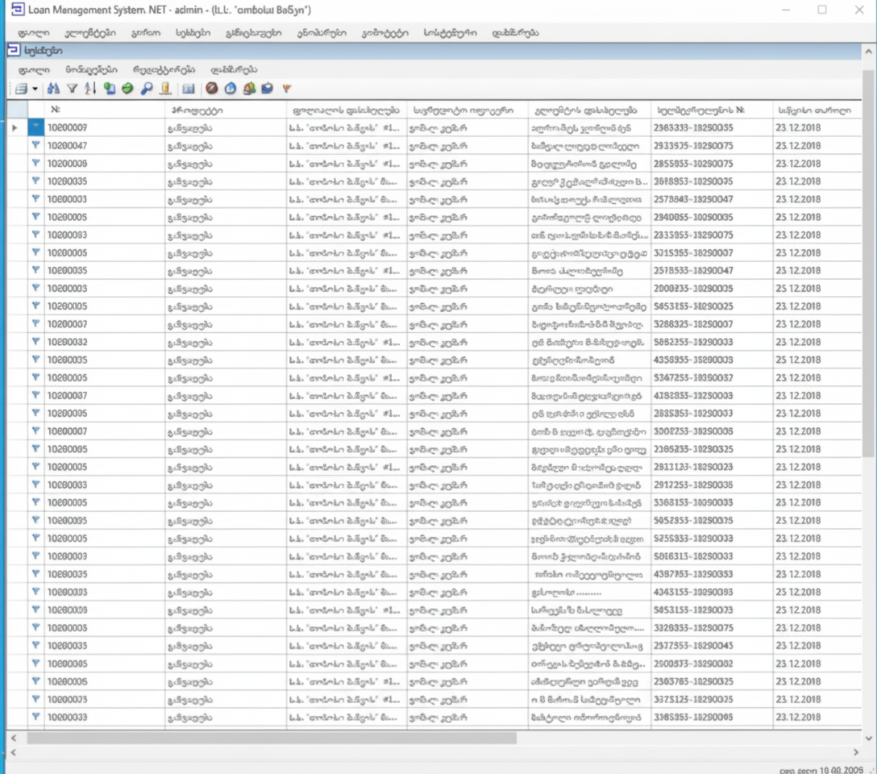
Task: Click the grid's horizontal scrollbar thumb
Action: (272, 739)
